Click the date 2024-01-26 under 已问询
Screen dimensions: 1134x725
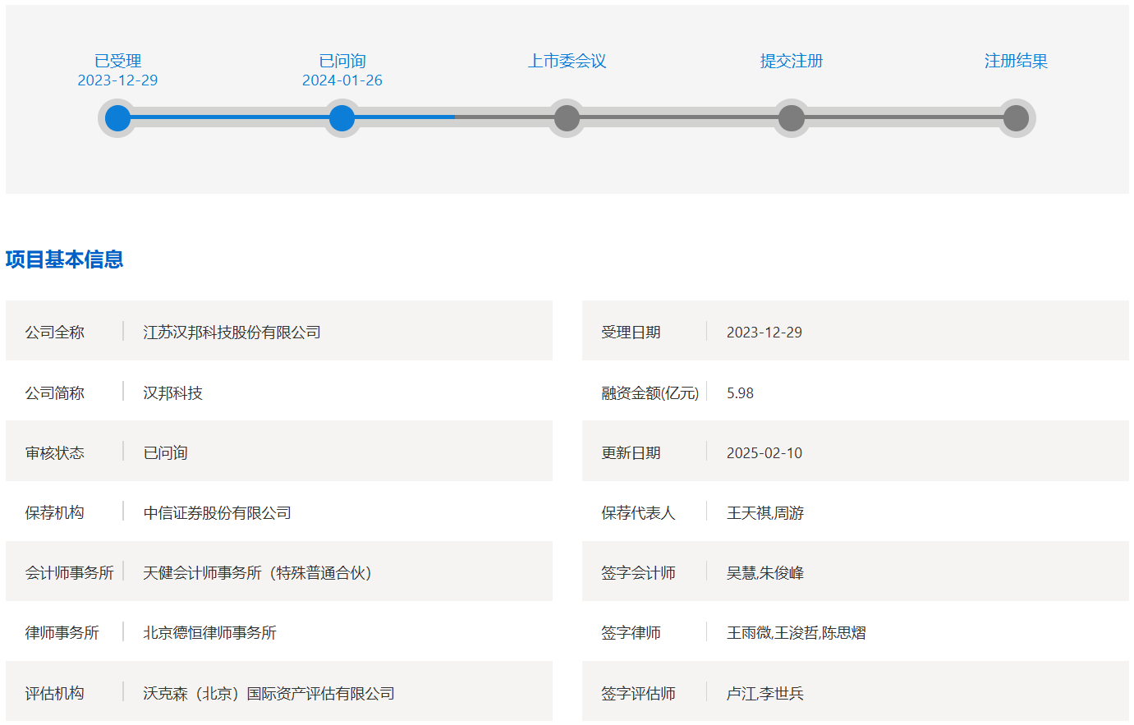tap(342, 80)
